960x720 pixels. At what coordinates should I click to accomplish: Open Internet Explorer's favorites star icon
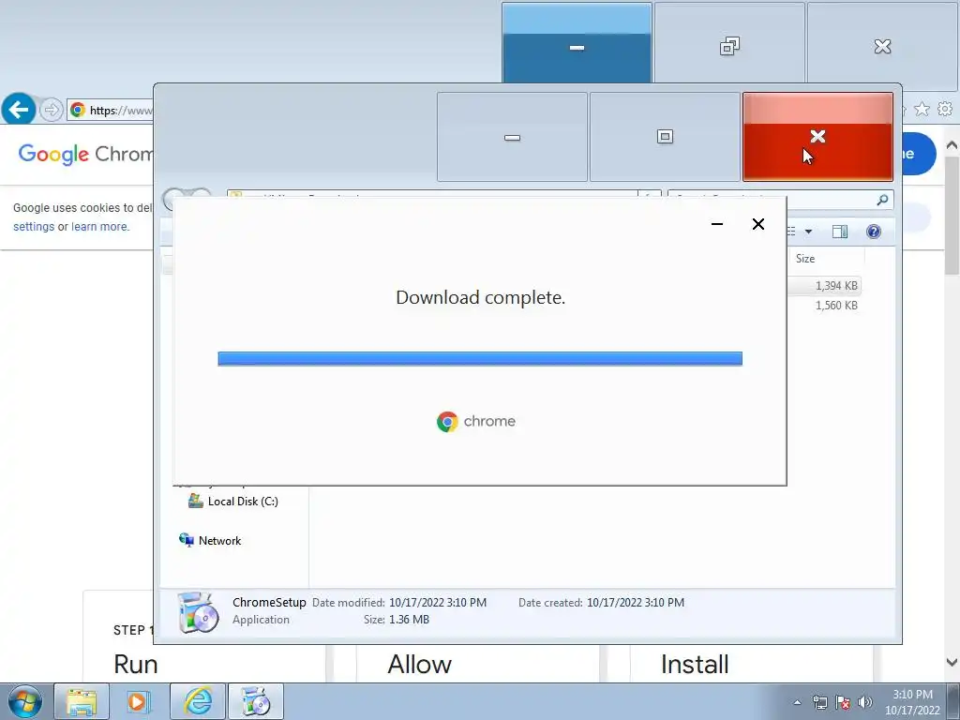(922, 109)
